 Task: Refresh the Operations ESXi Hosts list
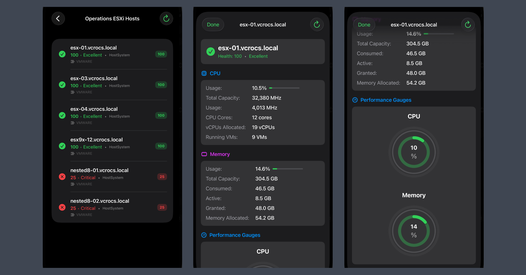pos(166,19)
